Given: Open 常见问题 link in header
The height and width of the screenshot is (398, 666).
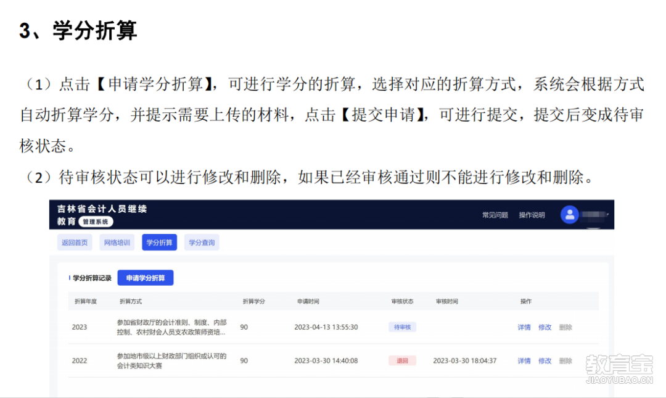Looking at the screenshot, I should (495, 215).
